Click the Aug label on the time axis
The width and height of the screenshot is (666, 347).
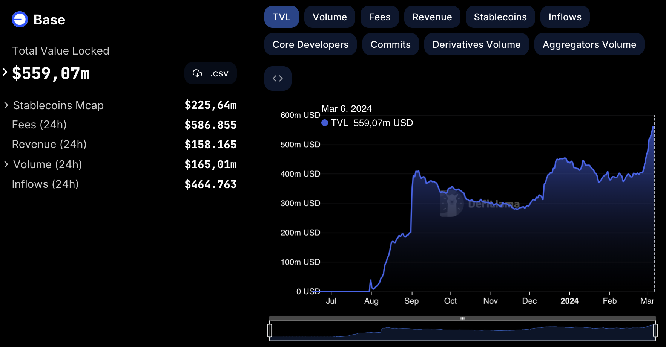(x=371, y=301)
